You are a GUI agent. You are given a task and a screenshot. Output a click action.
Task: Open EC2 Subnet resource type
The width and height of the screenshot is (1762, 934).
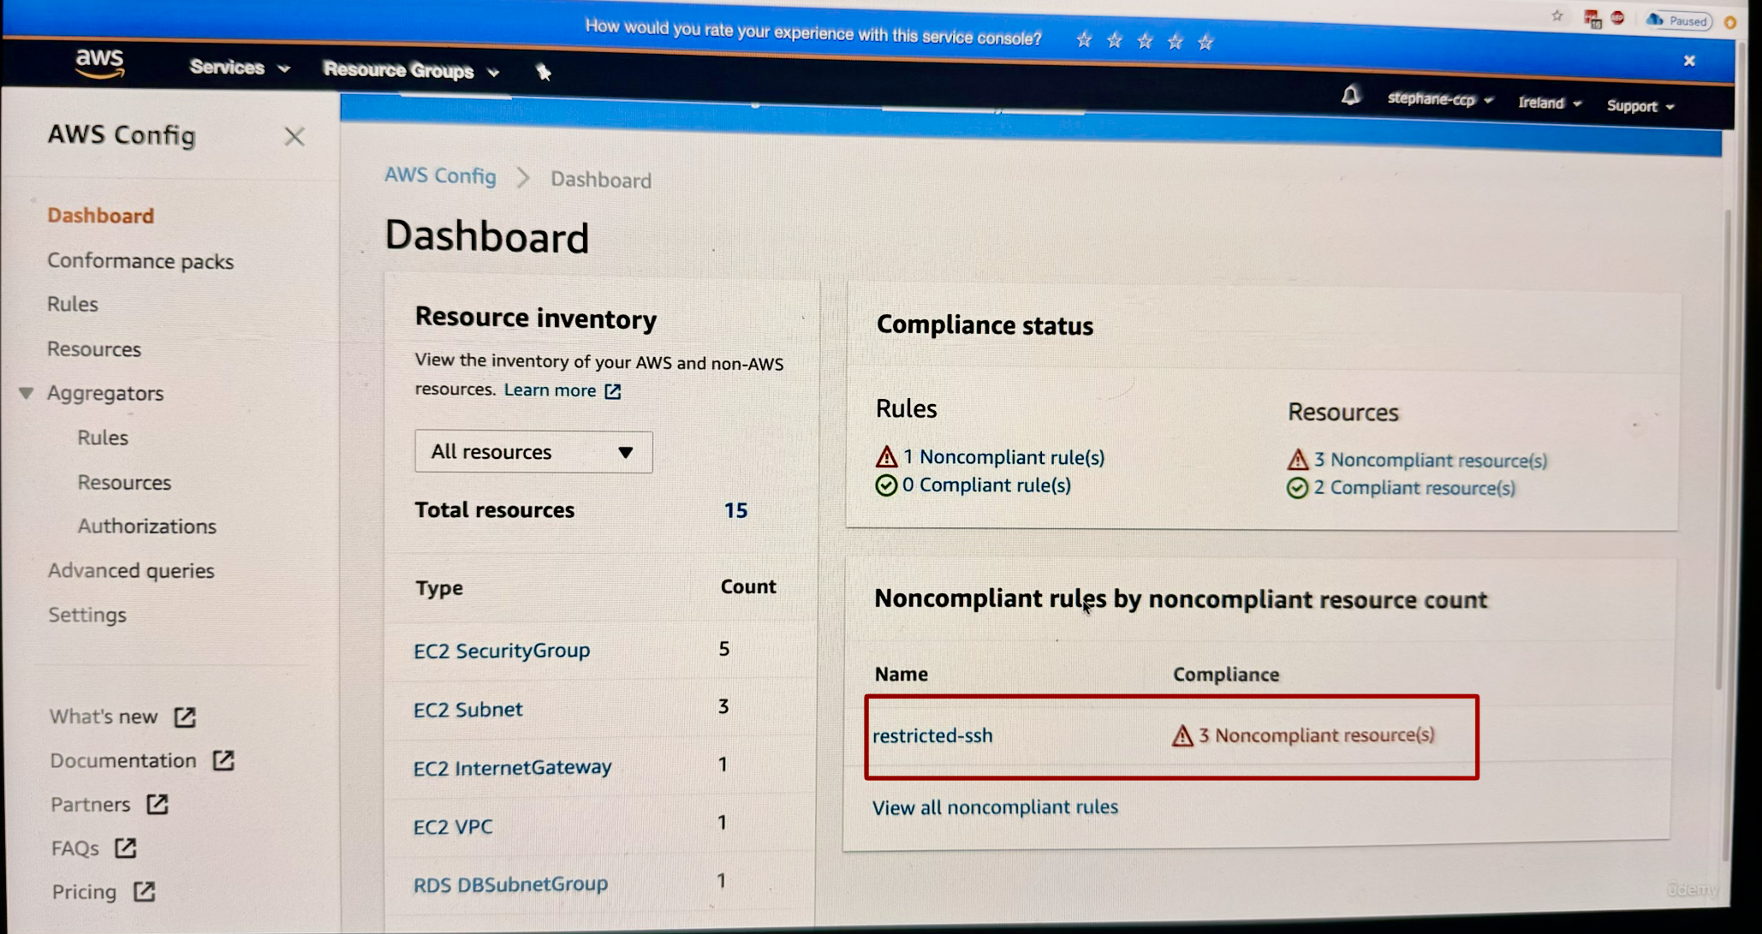click(x=468, y=710)
